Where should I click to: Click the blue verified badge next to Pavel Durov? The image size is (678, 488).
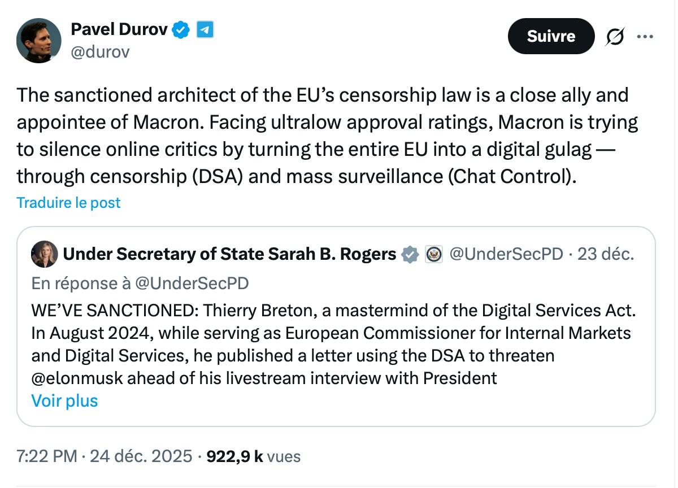coord(181,29)
